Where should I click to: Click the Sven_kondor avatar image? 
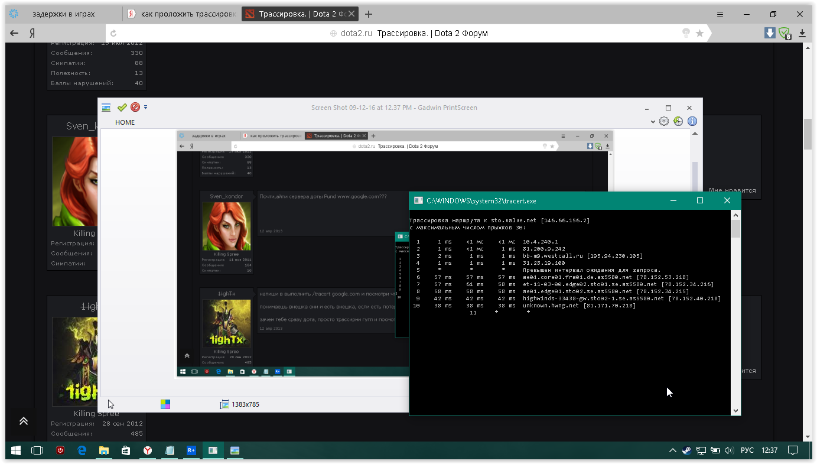74,181
